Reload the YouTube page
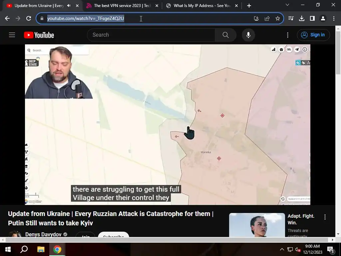Screen dimensions: 341x256 coord(29,19)
